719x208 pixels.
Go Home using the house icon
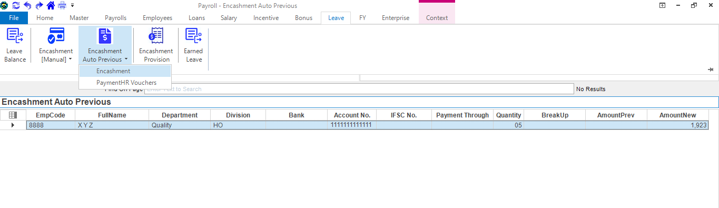point(51,5)
